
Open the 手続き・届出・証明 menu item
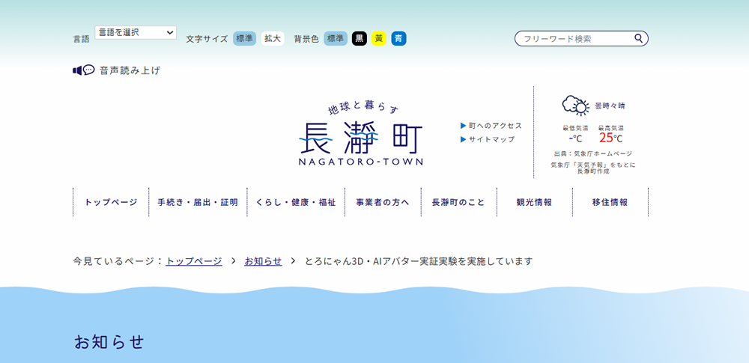pos(198,202)
